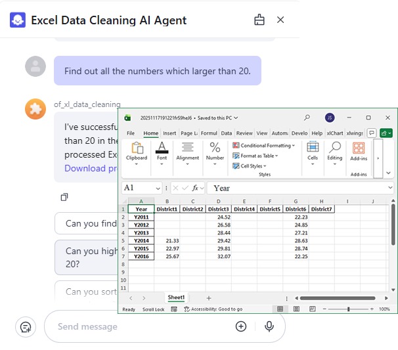Click the Insert Function fx icon
The height and width of the screenshot is (350, 398).
[x=195, y=188]
